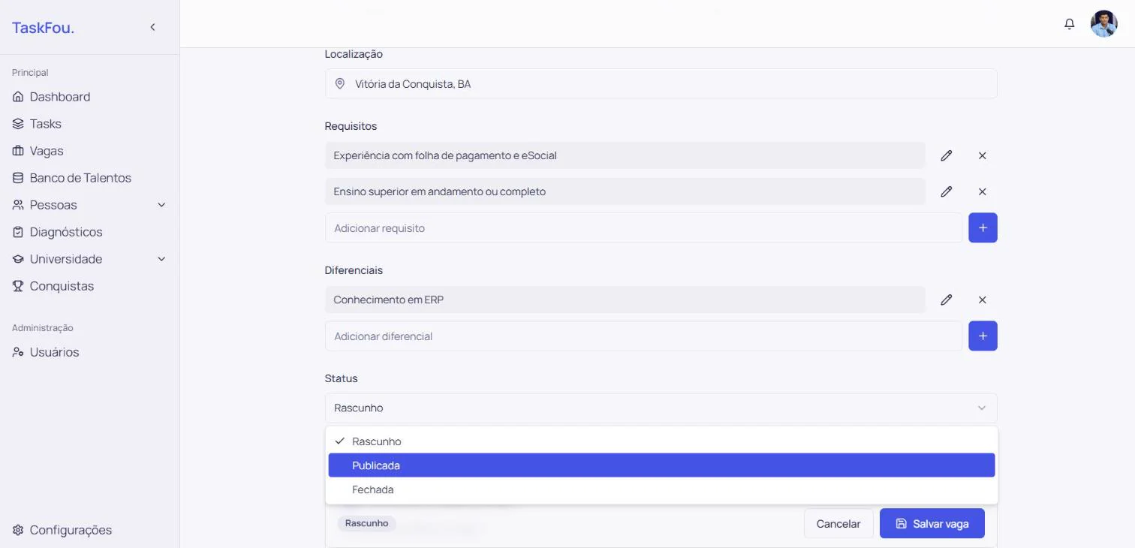Click the Salvar vaga button
This screenshot has width=1135, height=548.
tap(932, 524)
